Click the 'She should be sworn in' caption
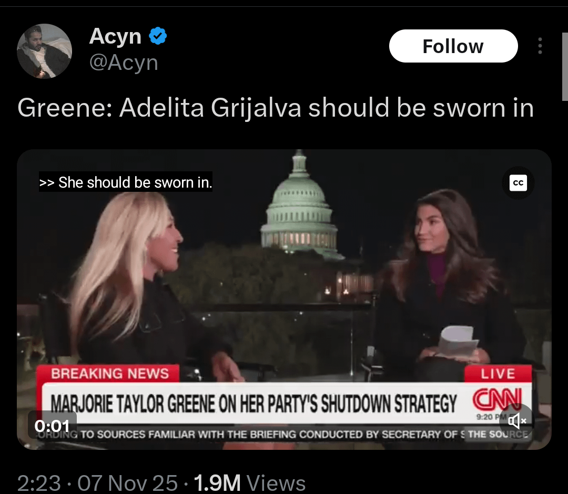This screenshot has width=568, height=494. pyautogui.click(x=126, y=182)
